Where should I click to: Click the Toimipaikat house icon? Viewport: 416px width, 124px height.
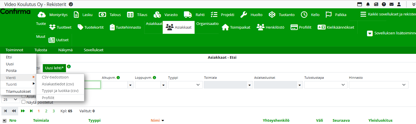(225, 27)
